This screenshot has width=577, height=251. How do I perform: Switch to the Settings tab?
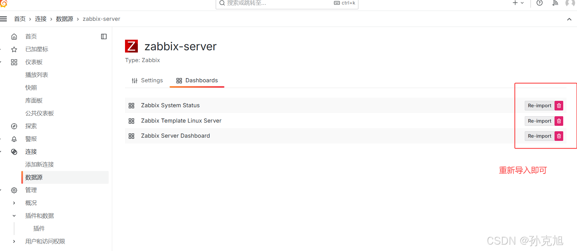147,80
